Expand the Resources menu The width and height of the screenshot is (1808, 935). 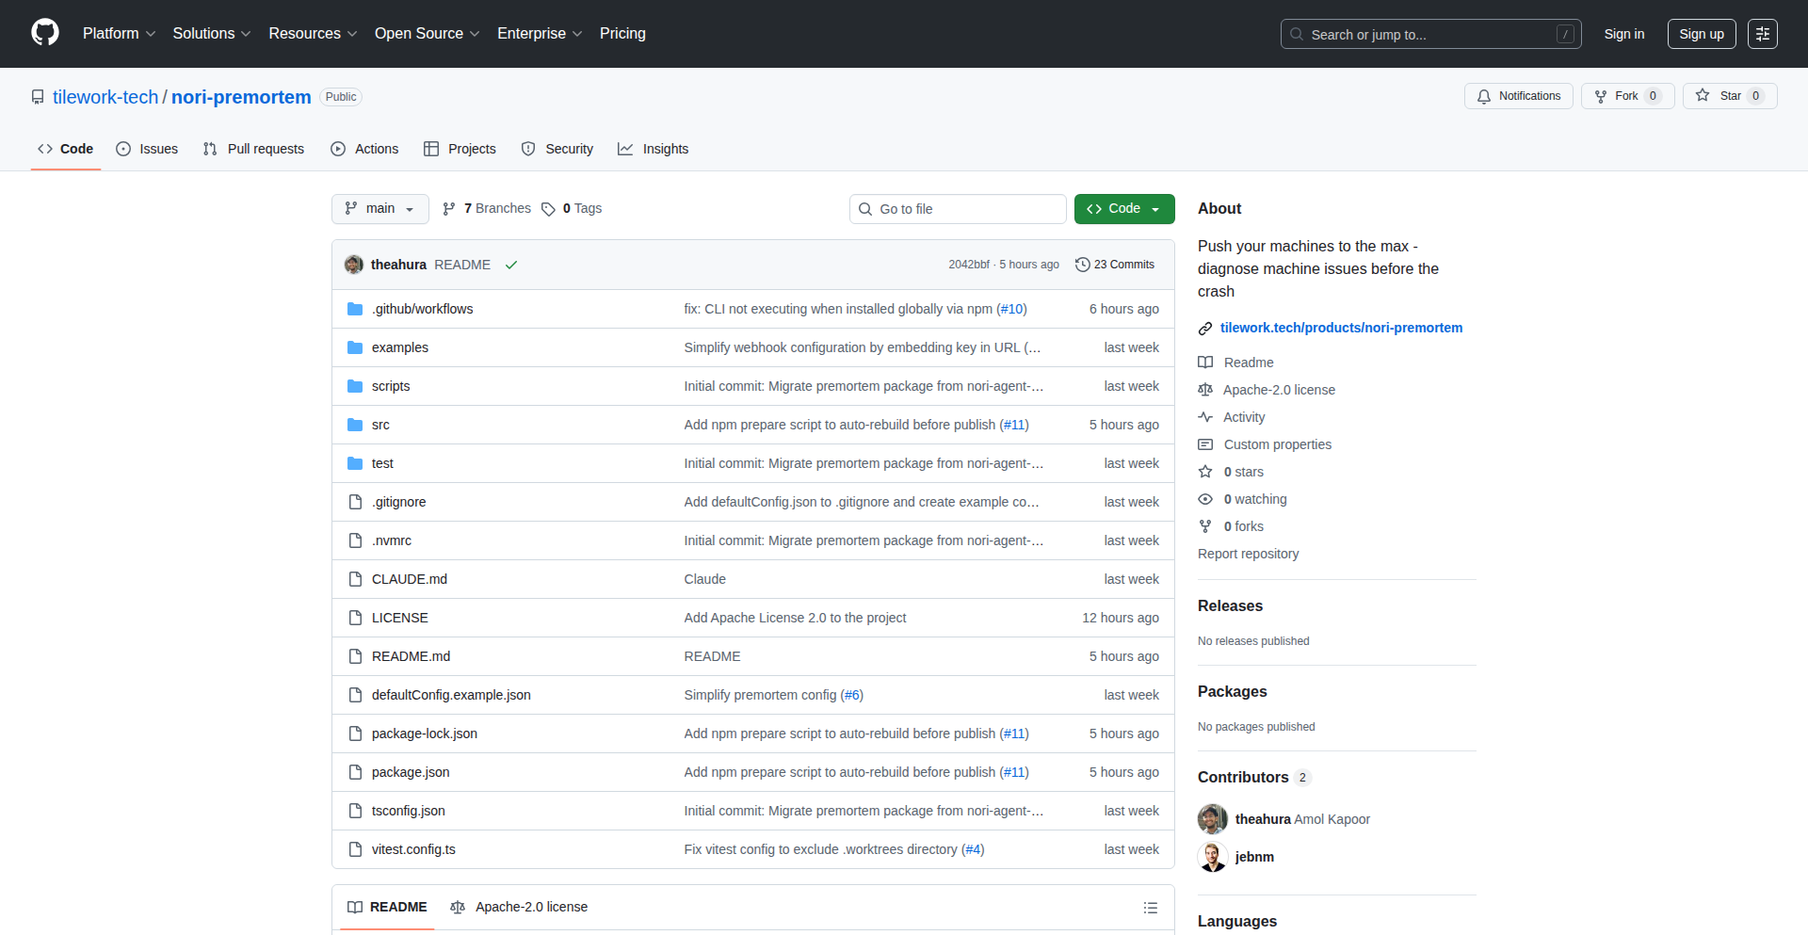tap(313, 34)
